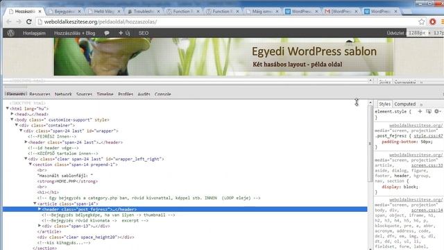Viewport: 444px width, 250px height.
Task: Collapse the div id="wrapper_left_right" node
Action: coord(26,159)
